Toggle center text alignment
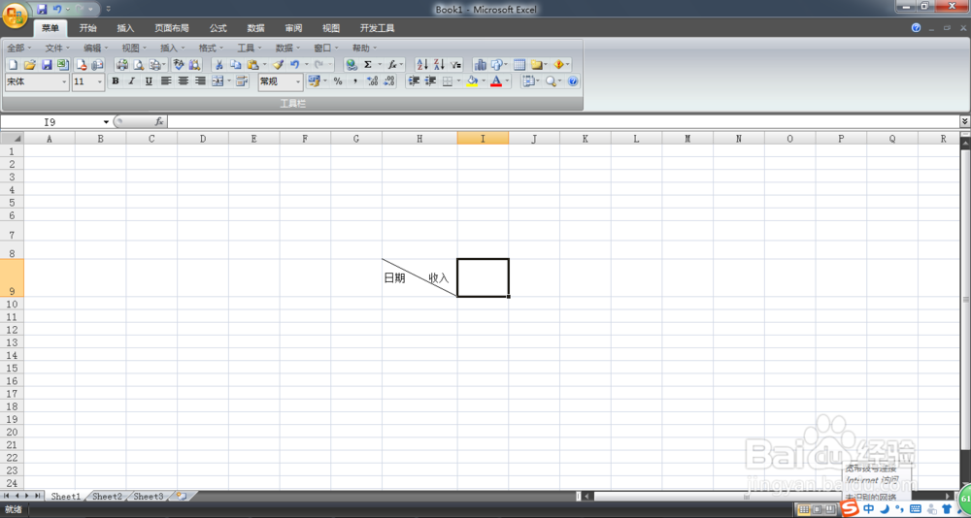The width and height of the screenshot is (971, 518). (x=184, y=81)
